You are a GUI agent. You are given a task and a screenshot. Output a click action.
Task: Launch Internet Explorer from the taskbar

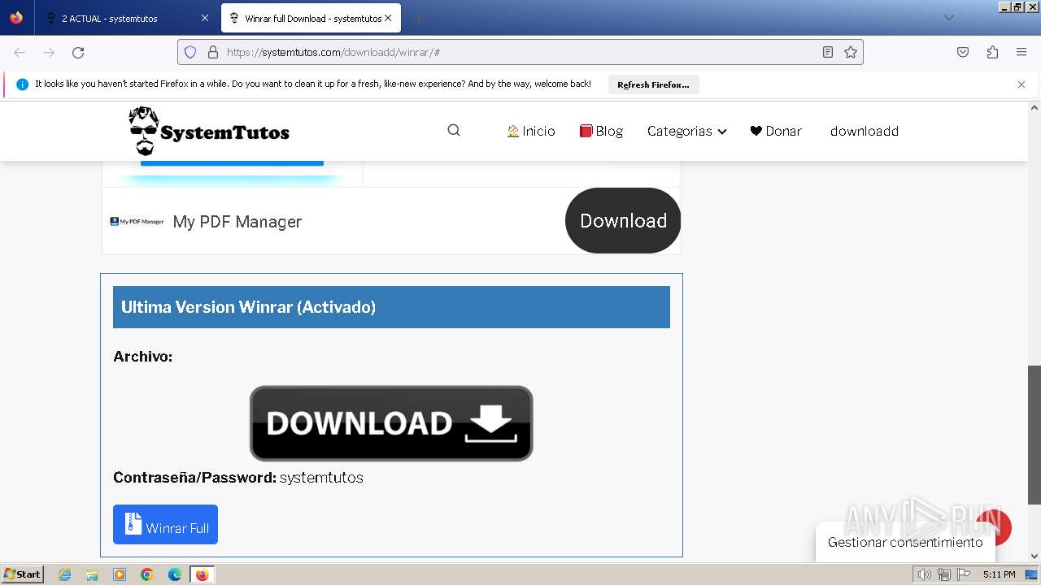65,574
